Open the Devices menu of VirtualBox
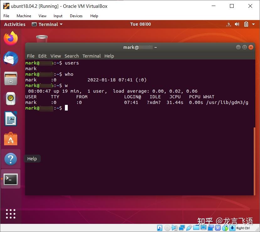The height and width of the screenshot is (232, 260). click(76, 16)
